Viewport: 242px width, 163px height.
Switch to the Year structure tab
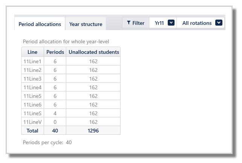86,24
